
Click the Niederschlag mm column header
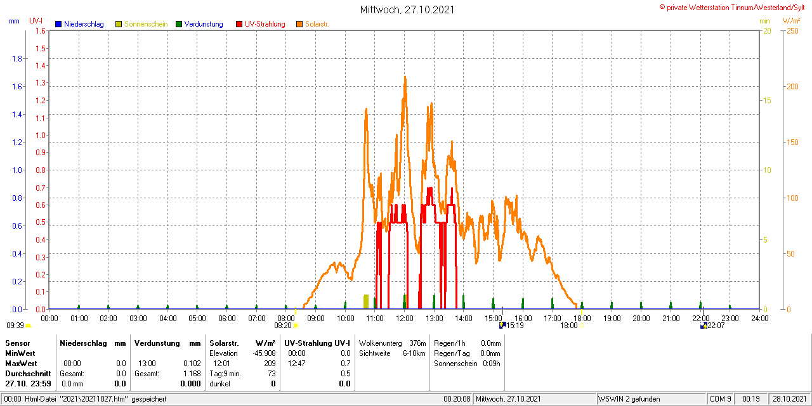(93, 343)
